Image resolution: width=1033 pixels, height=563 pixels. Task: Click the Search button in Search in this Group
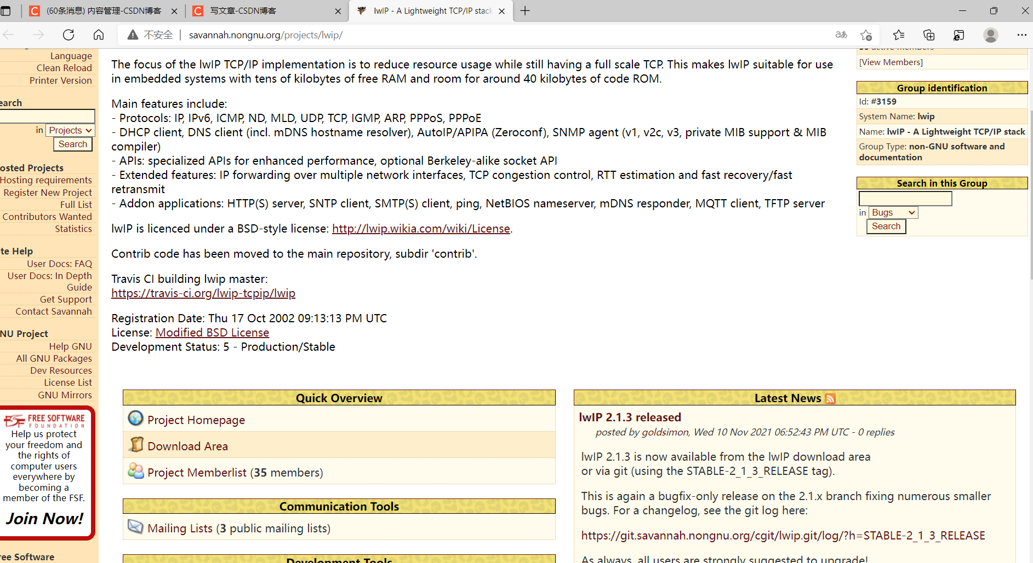click(x=886, y=226)
